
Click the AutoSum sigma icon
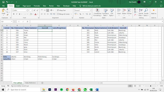135,9
